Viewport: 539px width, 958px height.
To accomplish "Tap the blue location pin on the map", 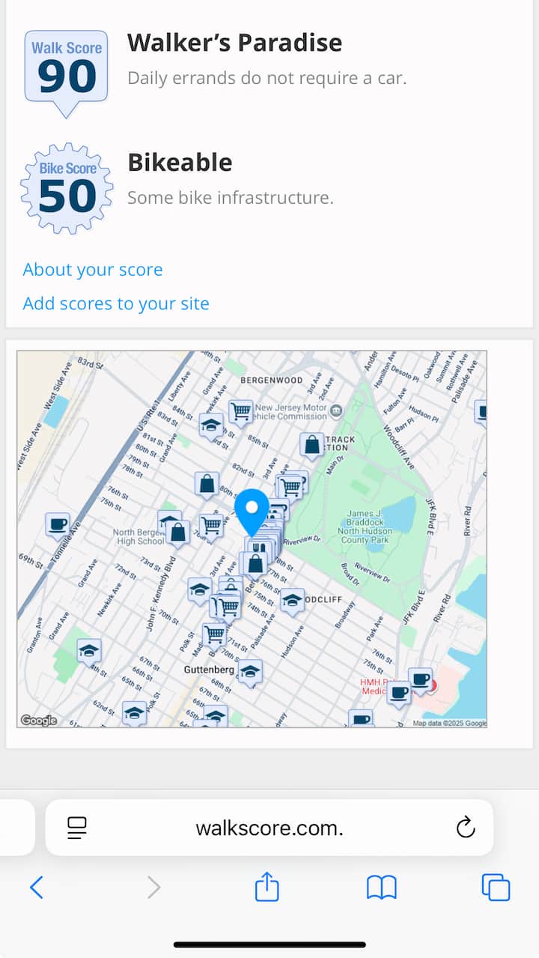I will [x=252, y=509].
